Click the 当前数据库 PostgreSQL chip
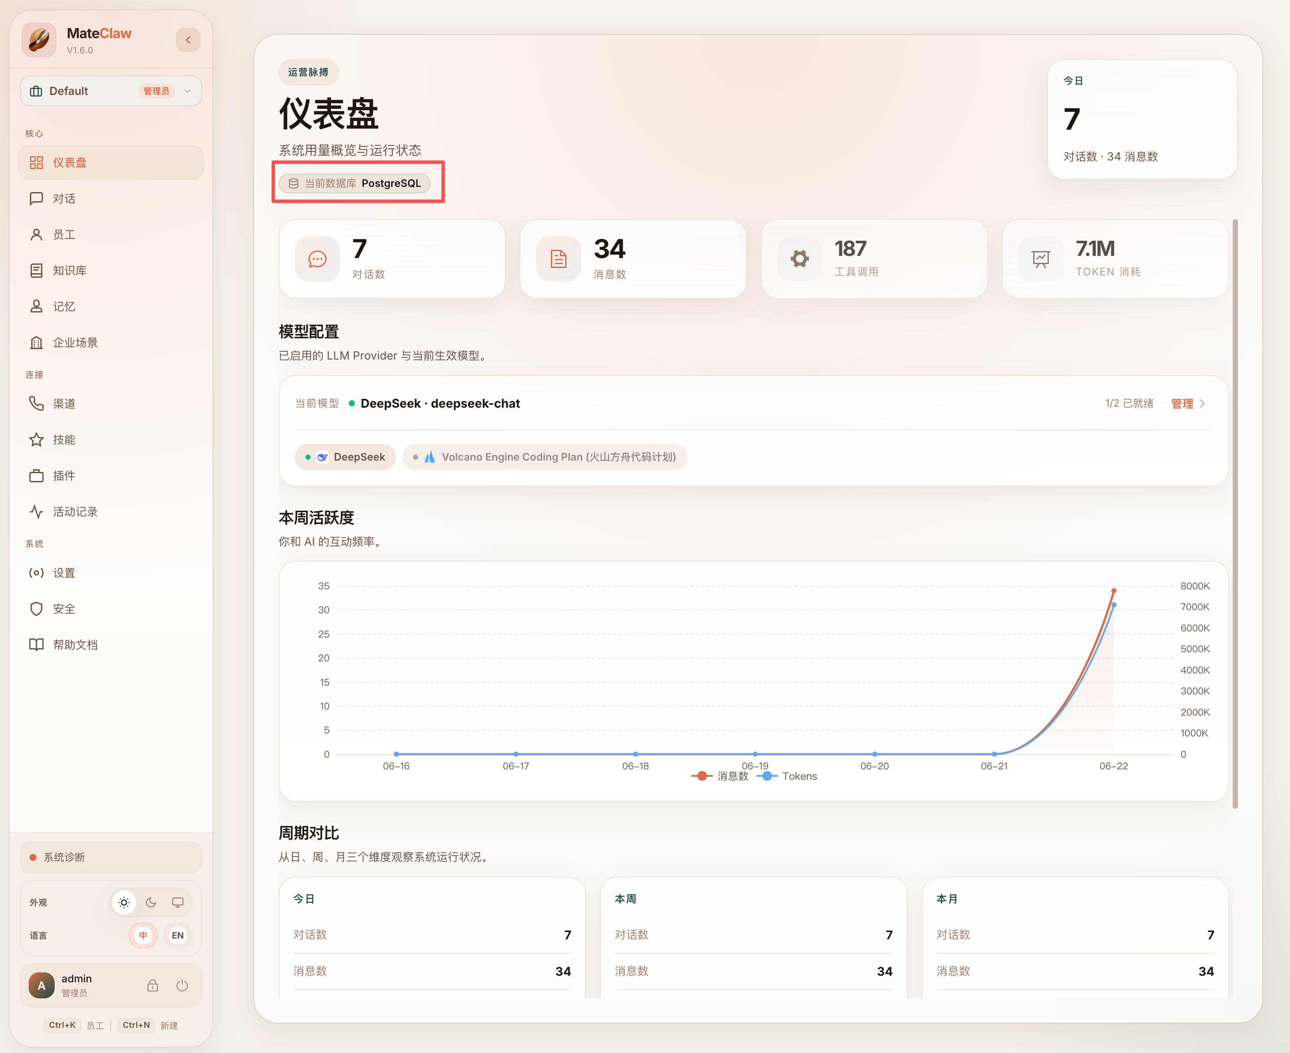The width and height of the screenshot is (1290, 1053). pos(355,183)
